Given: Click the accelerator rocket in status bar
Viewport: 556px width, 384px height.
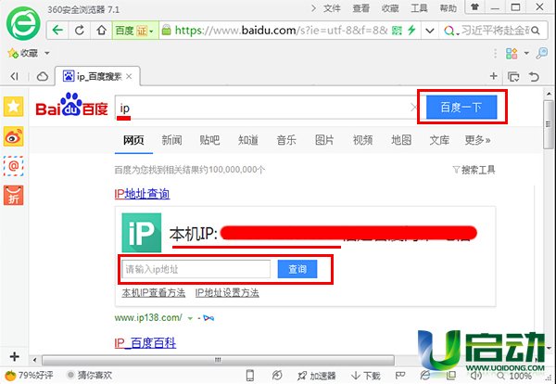Looking at the screenshot, I should pyautogui.click(x=316, y=376).
